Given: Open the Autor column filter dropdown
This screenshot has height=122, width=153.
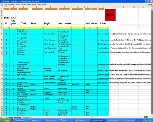Looking at the screenshot, I should coord(42,28).
